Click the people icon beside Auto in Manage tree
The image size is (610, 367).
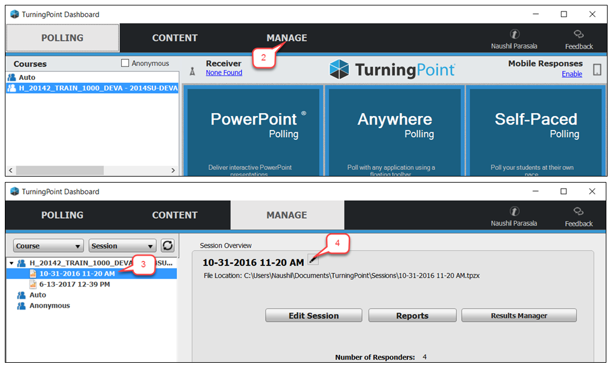click(x=21, y=295)
